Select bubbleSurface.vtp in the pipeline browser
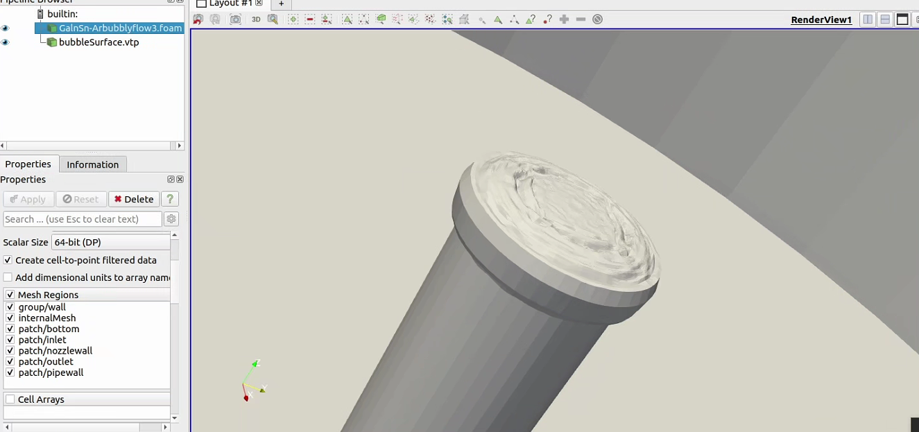Screen dimensions: 919x432 tap(98, 42)
